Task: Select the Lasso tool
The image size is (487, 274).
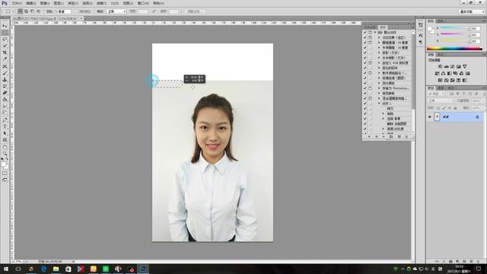Action: click(5, 39)
